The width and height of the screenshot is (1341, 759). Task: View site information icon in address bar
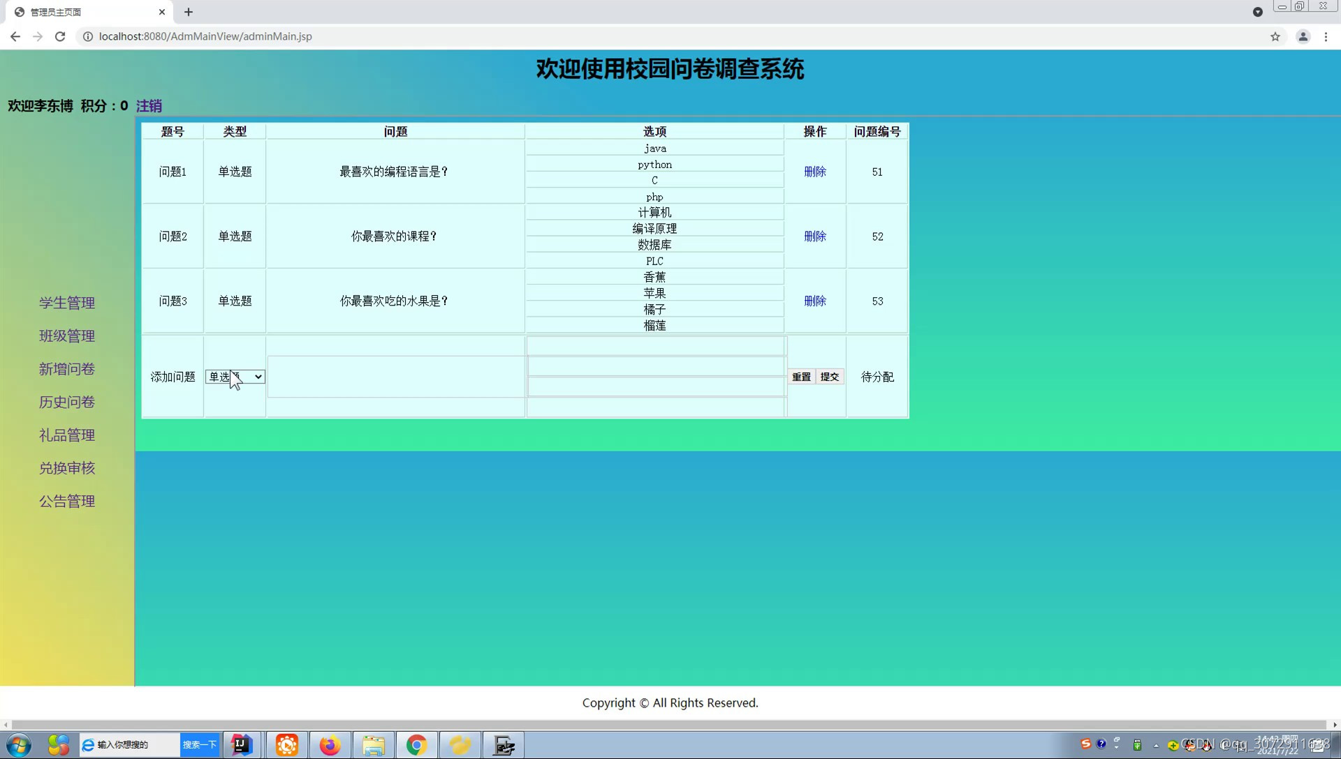(88, 36)
